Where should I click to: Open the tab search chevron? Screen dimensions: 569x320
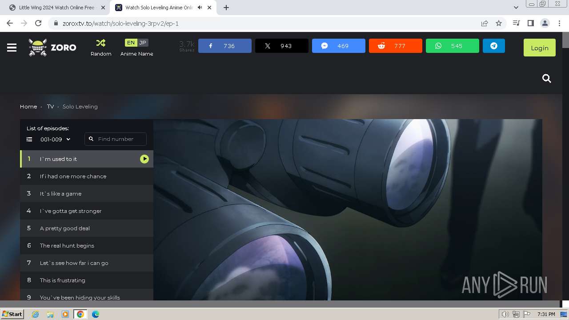(516, 8)
